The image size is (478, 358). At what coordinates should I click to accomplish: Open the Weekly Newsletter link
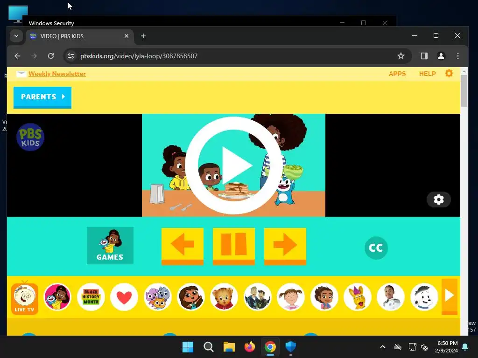tap(57, 74)
